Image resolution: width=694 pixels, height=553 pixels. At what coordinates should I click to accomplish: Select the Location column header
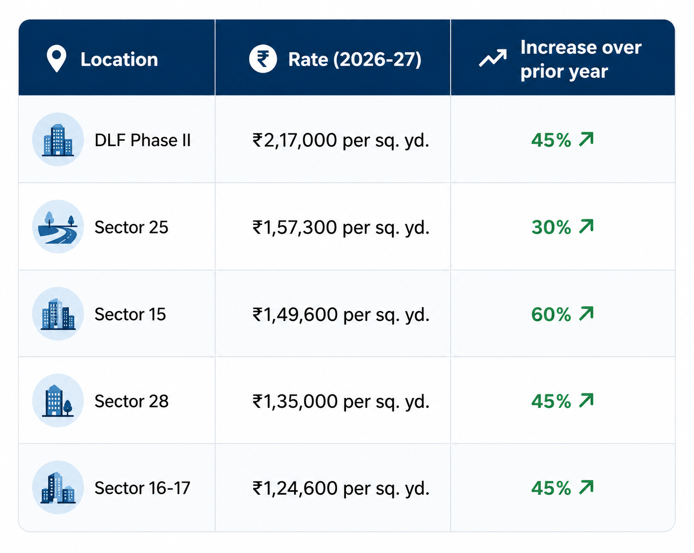pyautogui.click(x=117, y=57)
